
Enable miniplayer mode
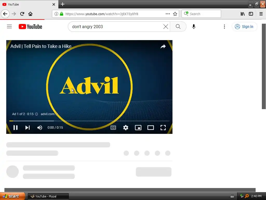pos(138,128)
